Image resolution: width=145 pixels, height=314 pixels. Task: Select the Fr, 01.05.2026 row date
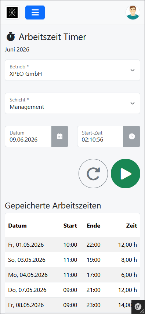click(26, 245)
